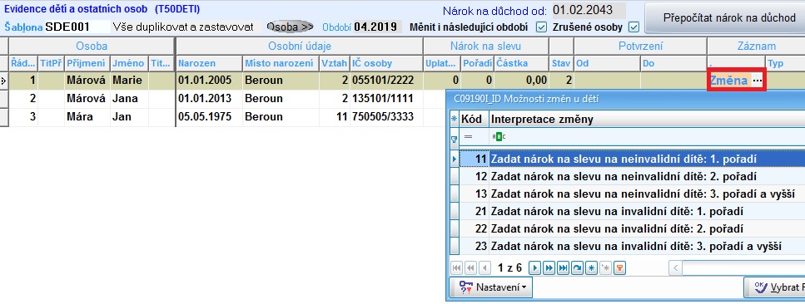This screenshot has width=805, height=304.
Task: Go to the next record with the single-right arrow
Action: [x=535, y=267]
